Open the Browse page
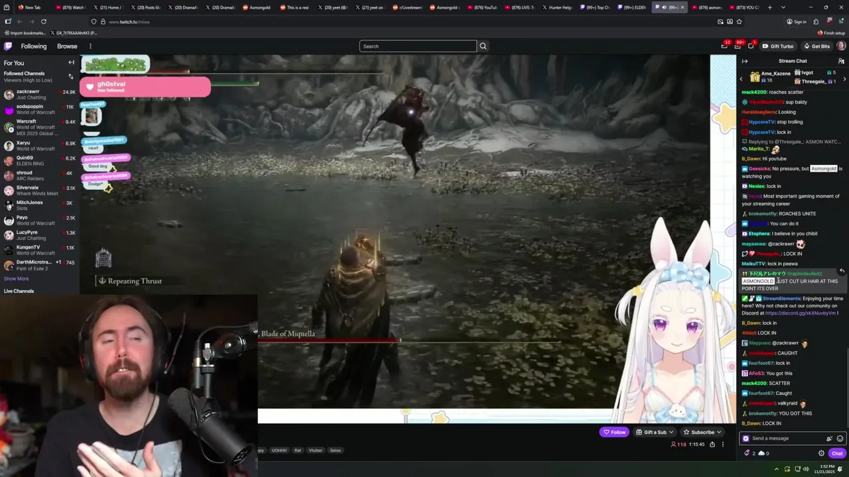 (67, 46)
